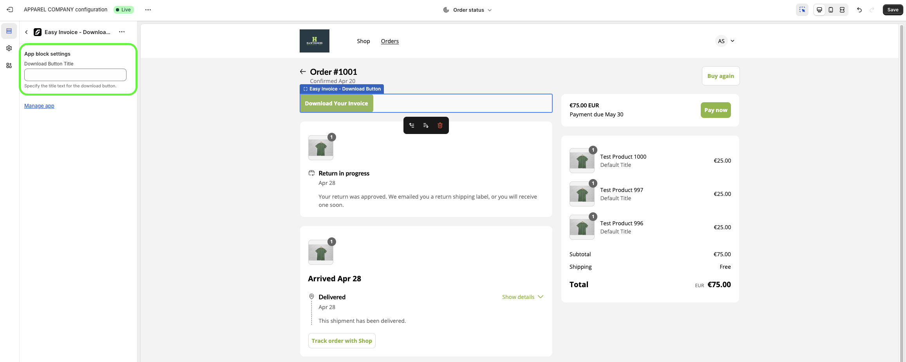Focus the Download Button Title field
Screen dimensions: 906x362
(75, 75)
